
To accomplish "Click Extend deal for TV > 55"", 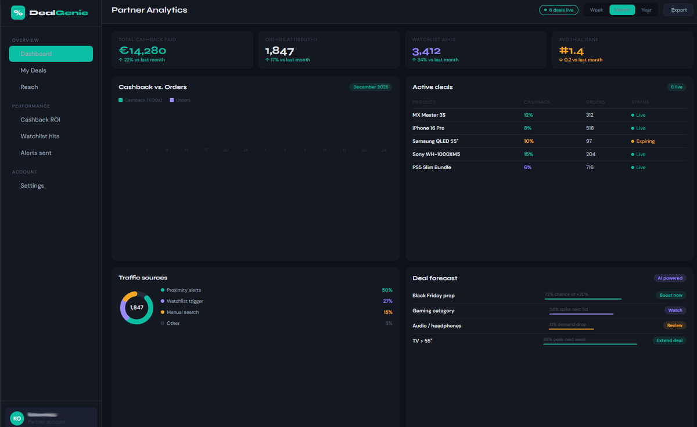I will pyautogui.click(x=669, y=340).
